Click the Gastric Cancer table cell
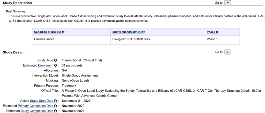The width and height of the screenshot is (265, 113). coord(71,40)
